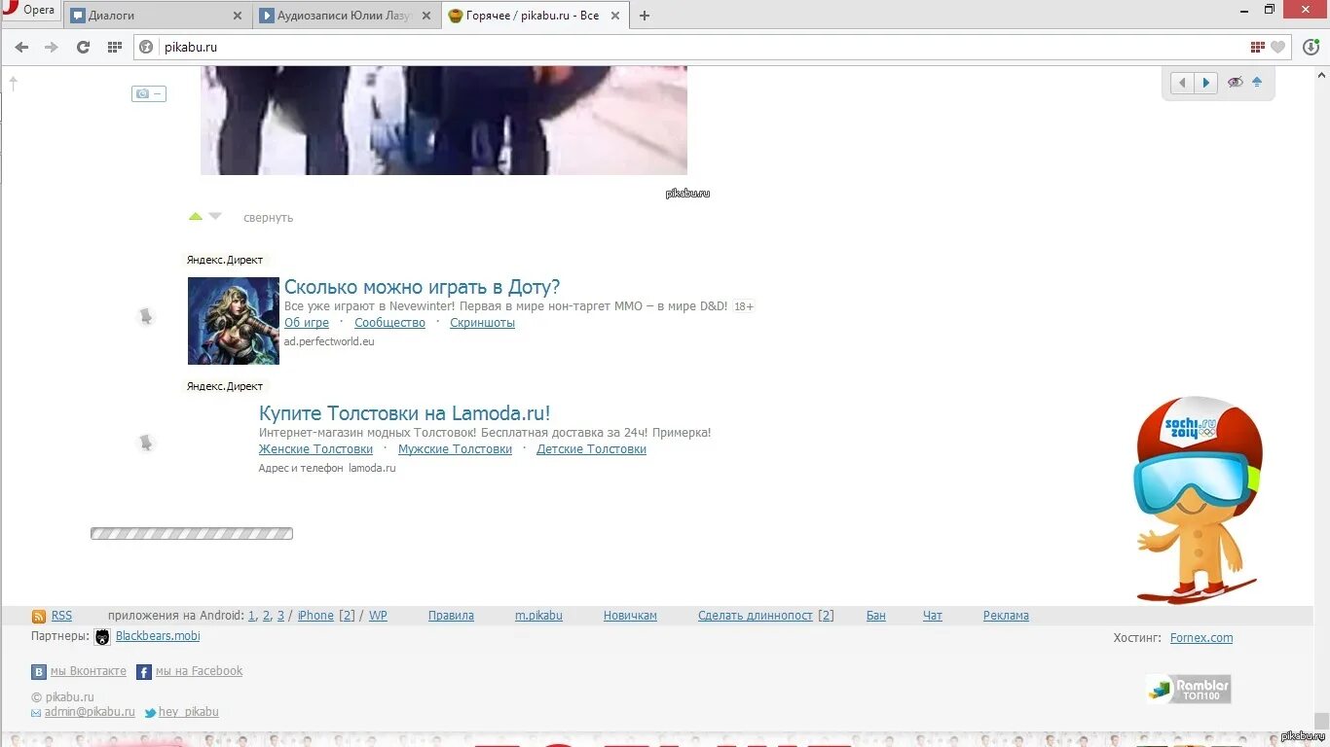Open the RSS feed icon
1330x747 pixels.
39,617
